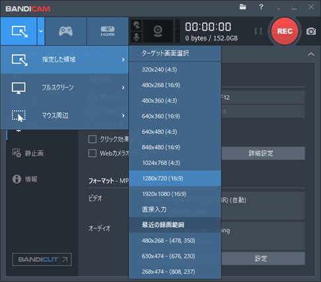Take a screenshot with the camera icon
The image size is (321, 282).
[x=311, y=31]
